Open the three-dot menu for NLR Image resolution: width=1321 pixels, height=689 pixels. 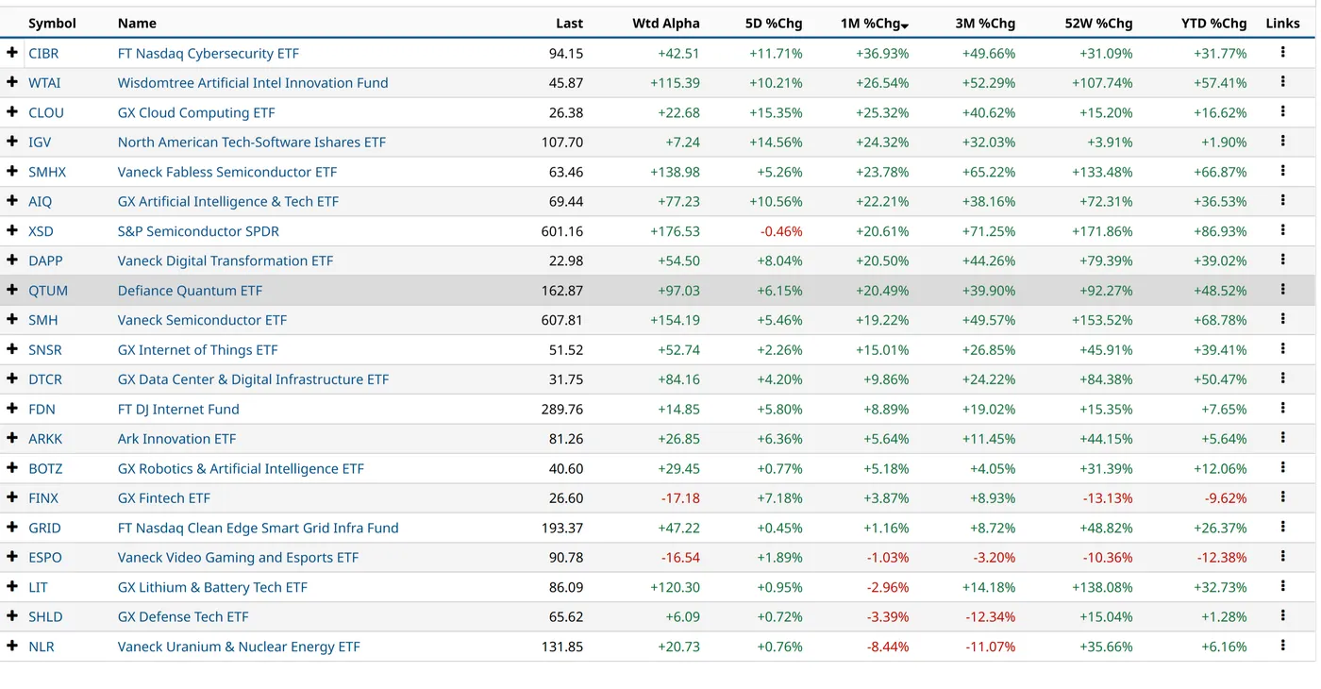[1282, 646]
